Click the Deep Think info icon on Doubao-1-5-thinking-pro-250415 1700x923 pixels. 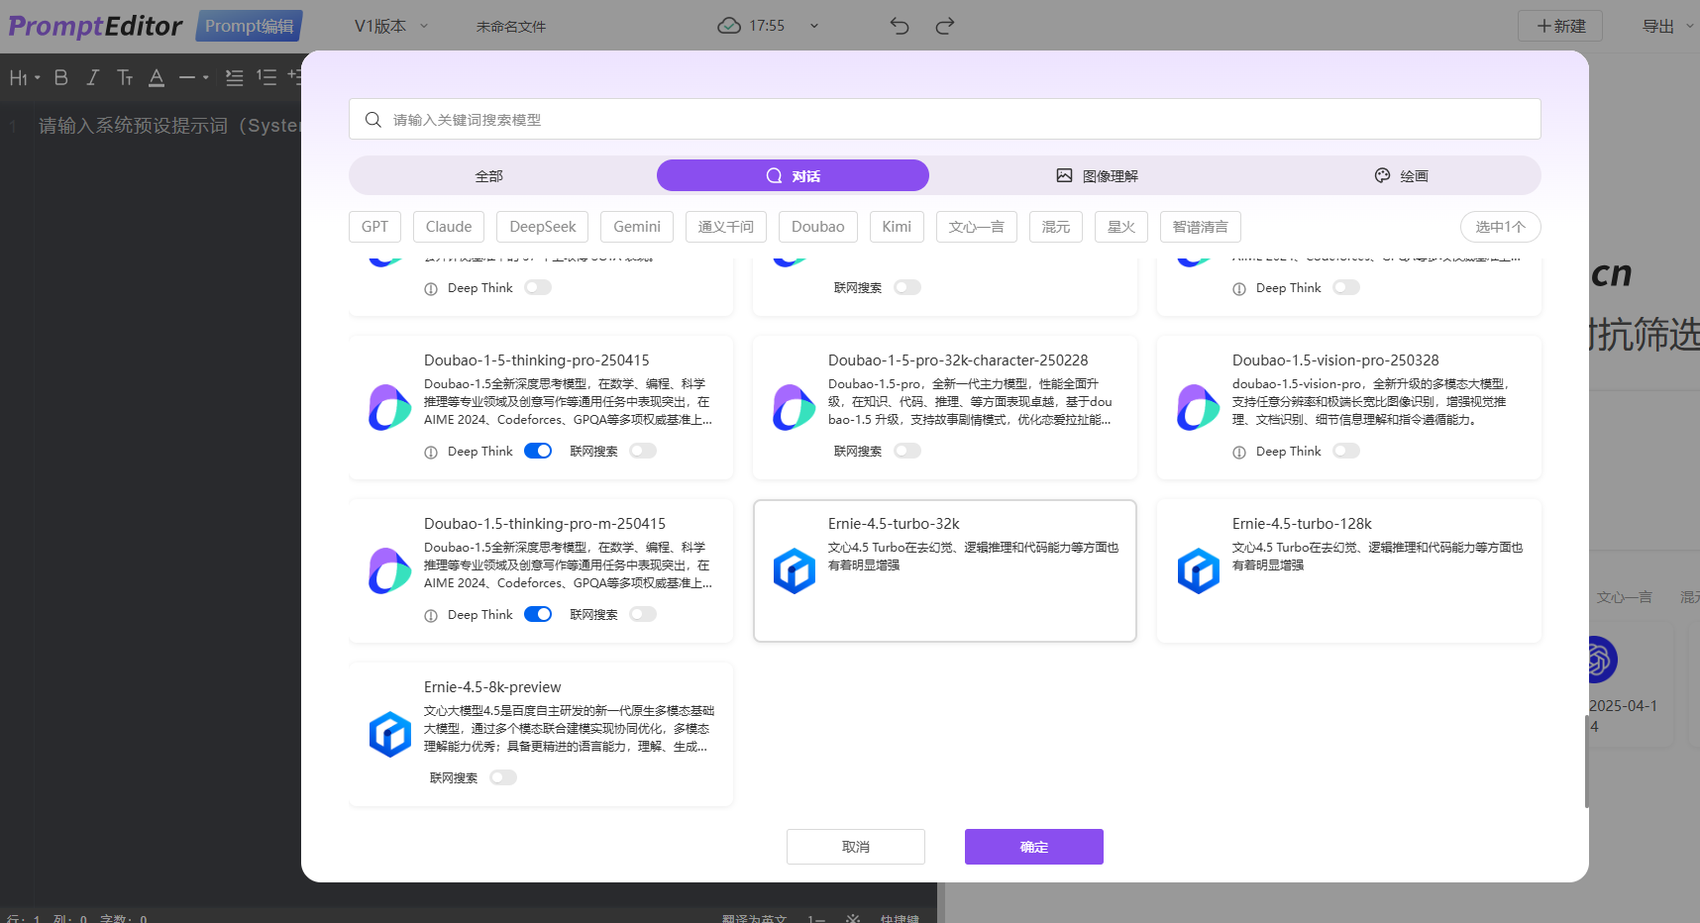click(431, 453)
